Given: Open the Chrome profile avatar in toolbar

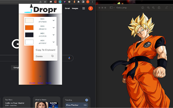Looking at the screenshot, I should (88, 2).
